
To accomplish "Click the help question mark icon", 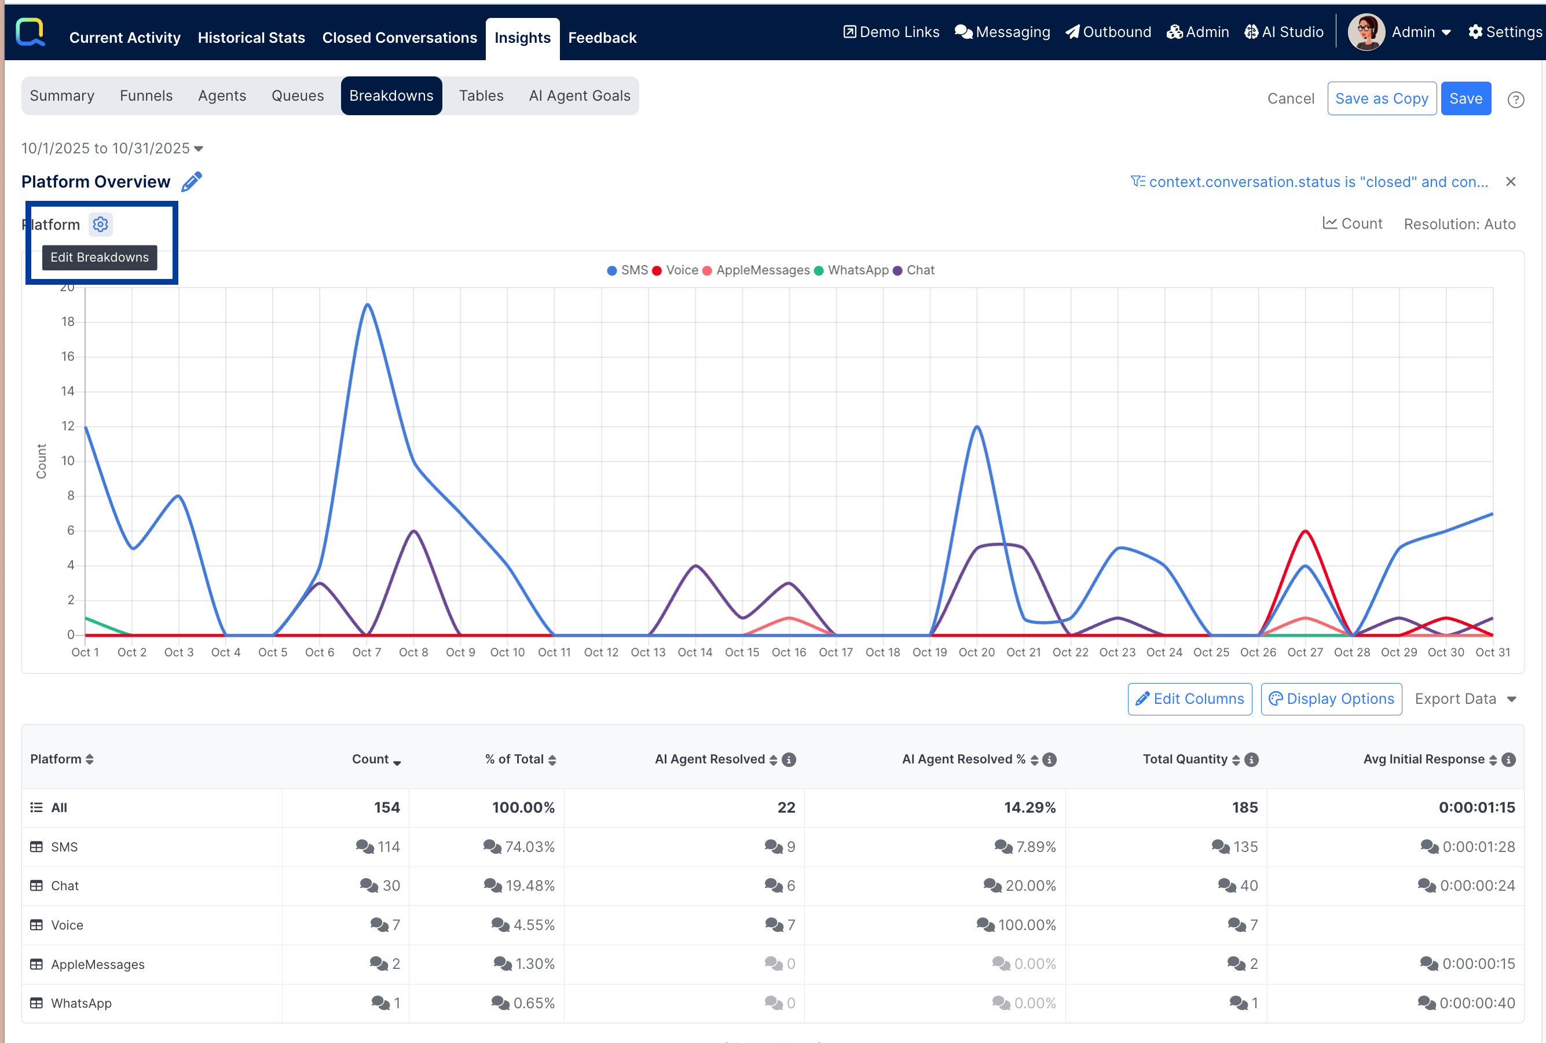I will coord(1515,99).
